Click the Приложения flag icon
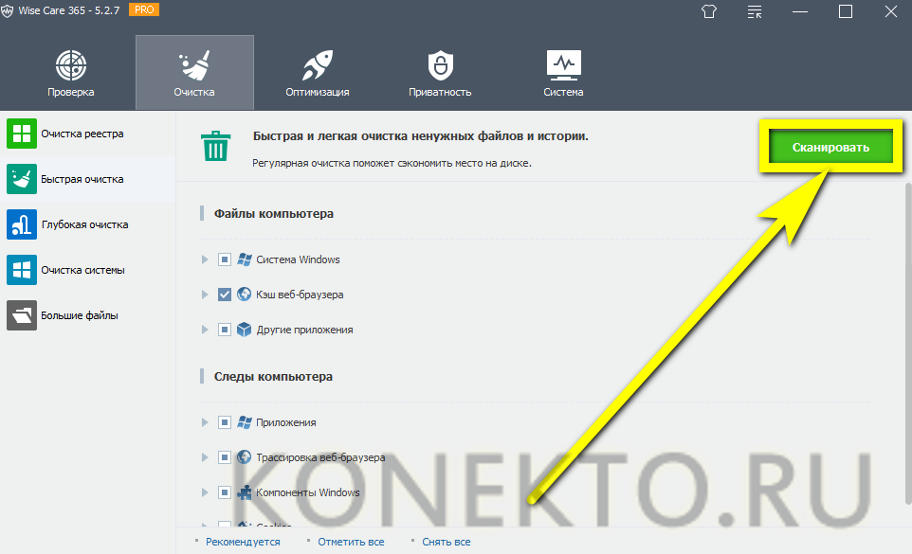The width and height of the screenshot is (912, 554). tap(245, 422)
